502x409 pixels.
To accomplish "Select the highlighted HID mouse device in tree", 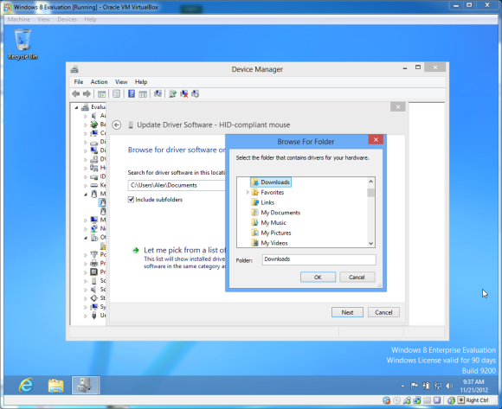I will click(102, 202).
